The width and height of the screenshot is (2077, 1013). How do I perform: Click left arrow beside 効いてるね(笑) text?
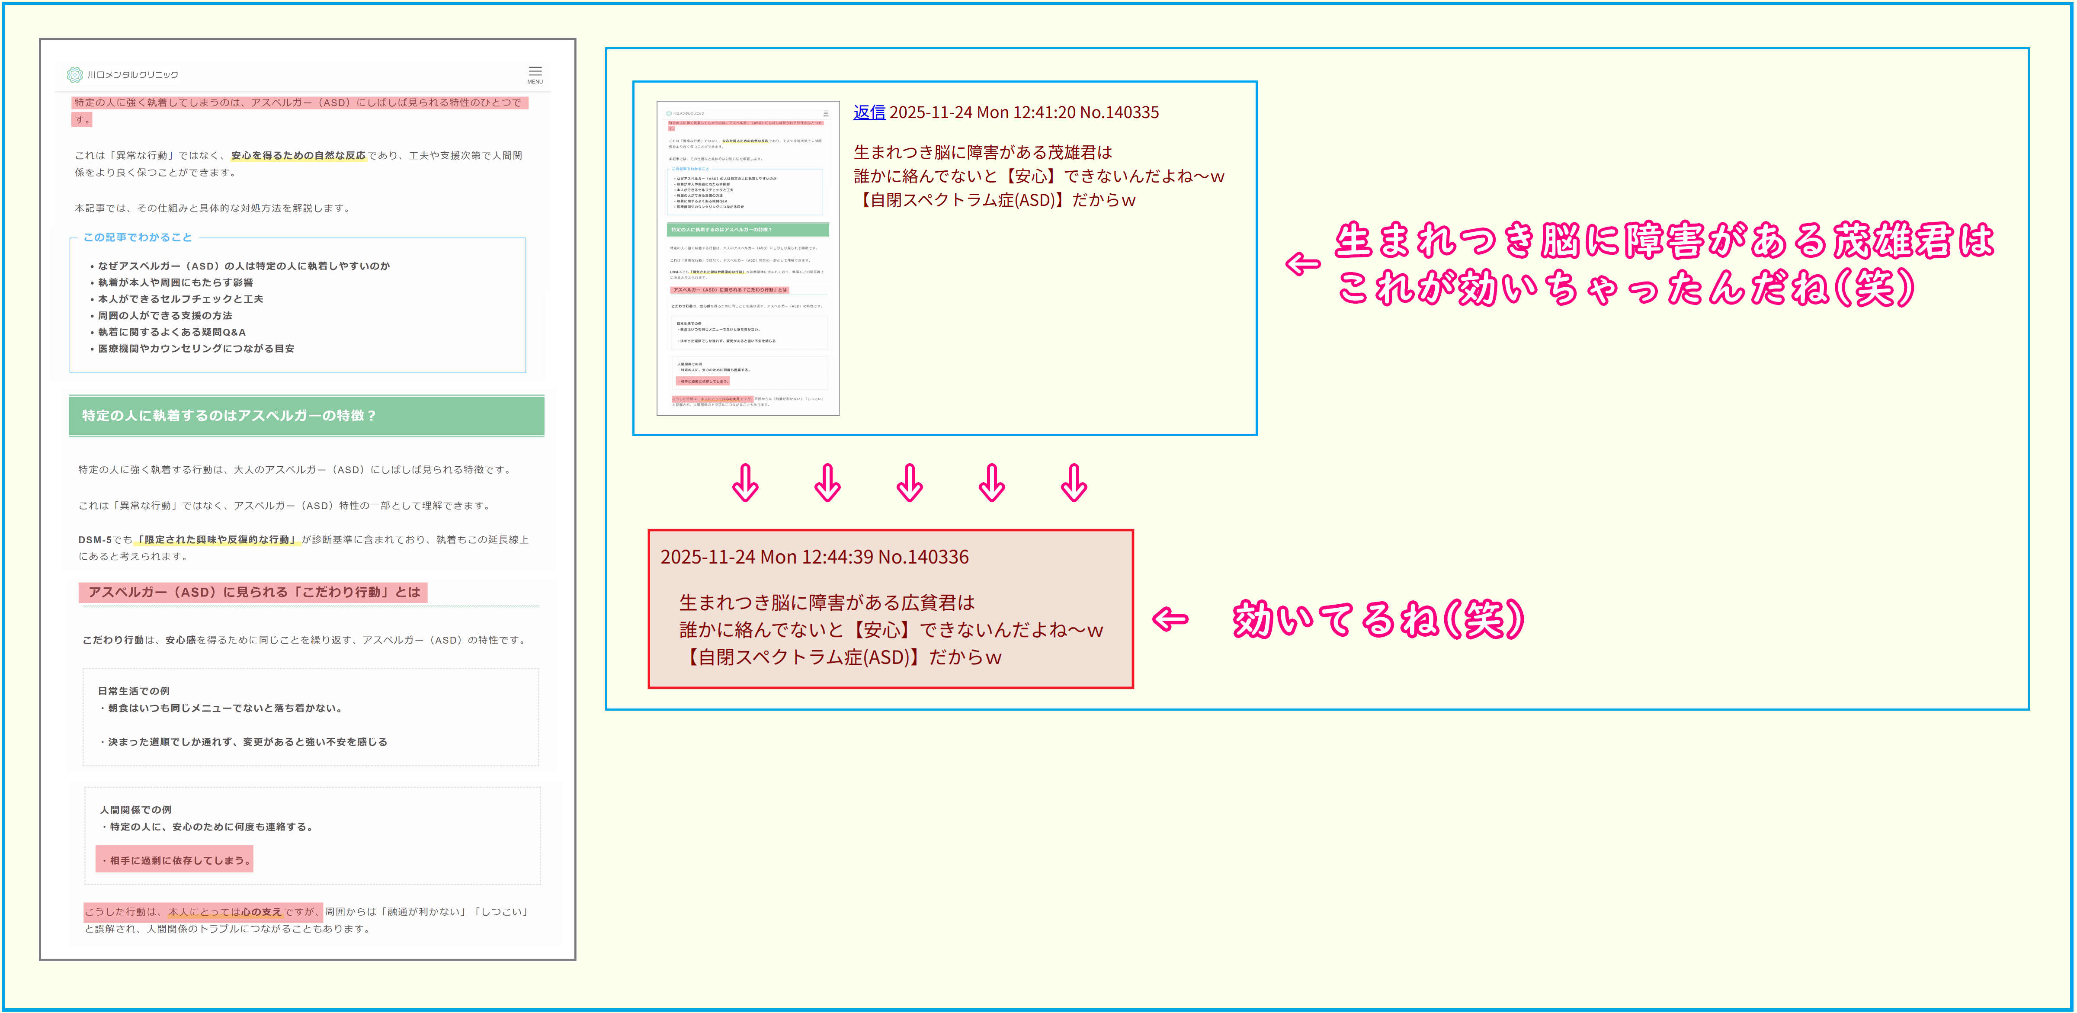pos(1170,619)
